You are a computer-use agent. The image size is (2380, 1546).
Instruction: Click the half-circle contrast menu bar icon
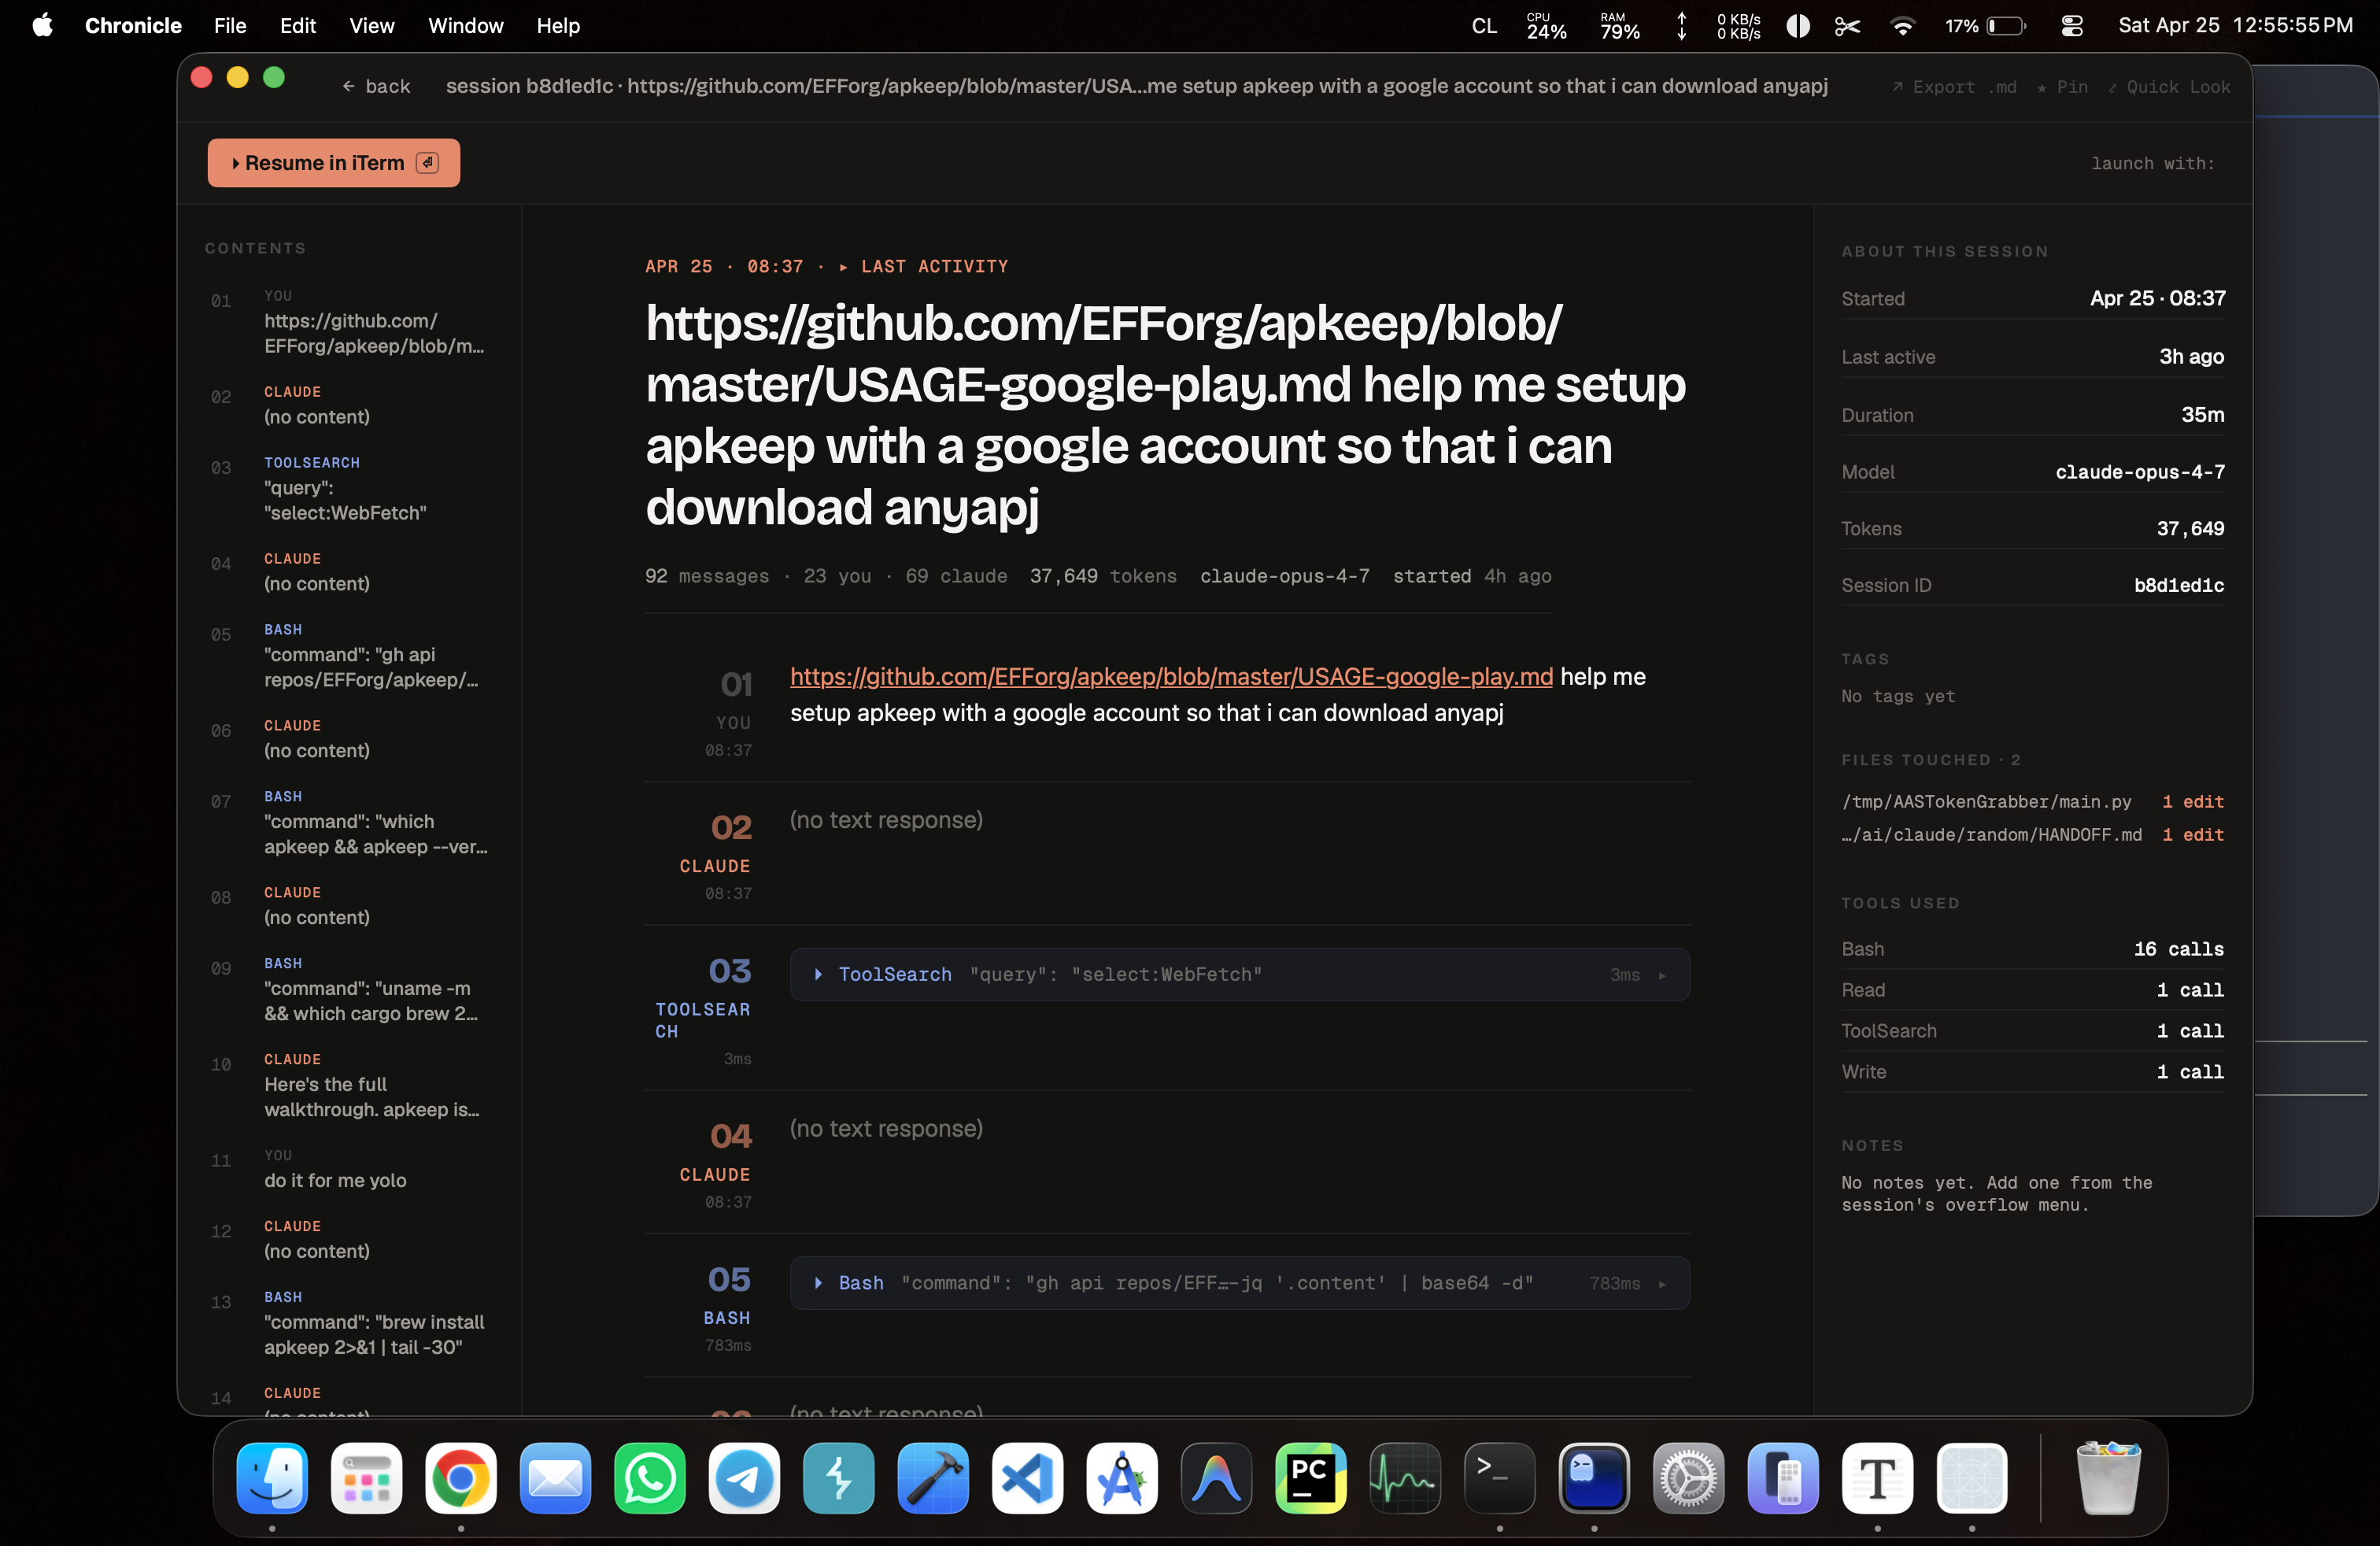click(x=1797, y=25)
